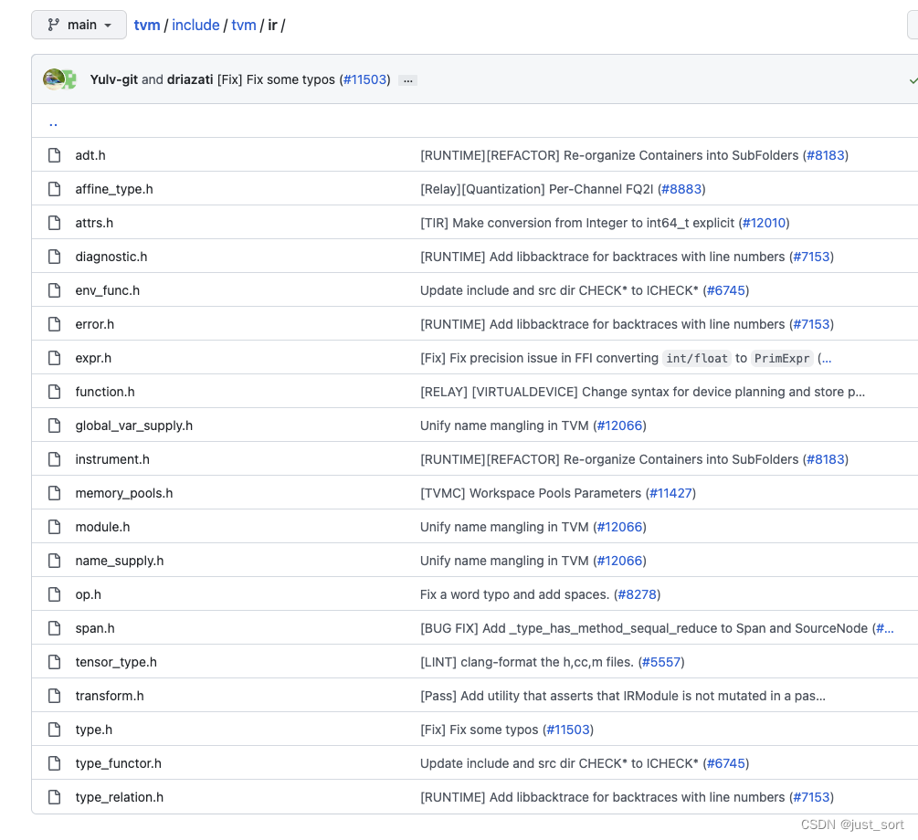Open adt.h file
This screenshot has height=840, width=918.
click(x=90, y=155)
